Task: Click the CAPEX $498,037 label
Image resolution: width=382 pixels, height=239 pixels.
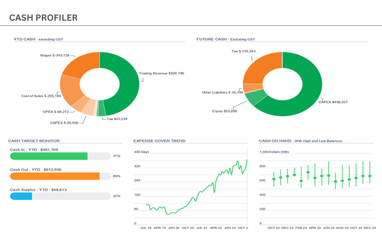Action: (x=333, y=102)
